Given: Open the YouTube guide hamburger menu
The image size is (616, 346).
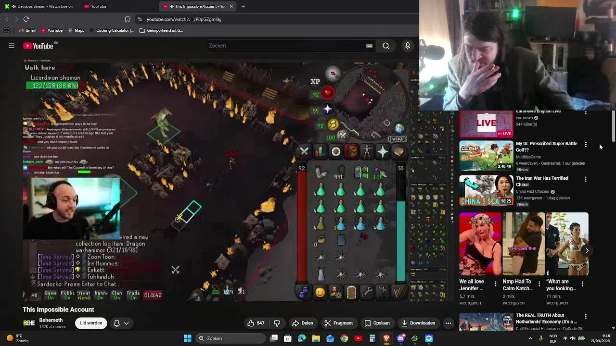Looking at the screenshot, I should tap(12, 46).
